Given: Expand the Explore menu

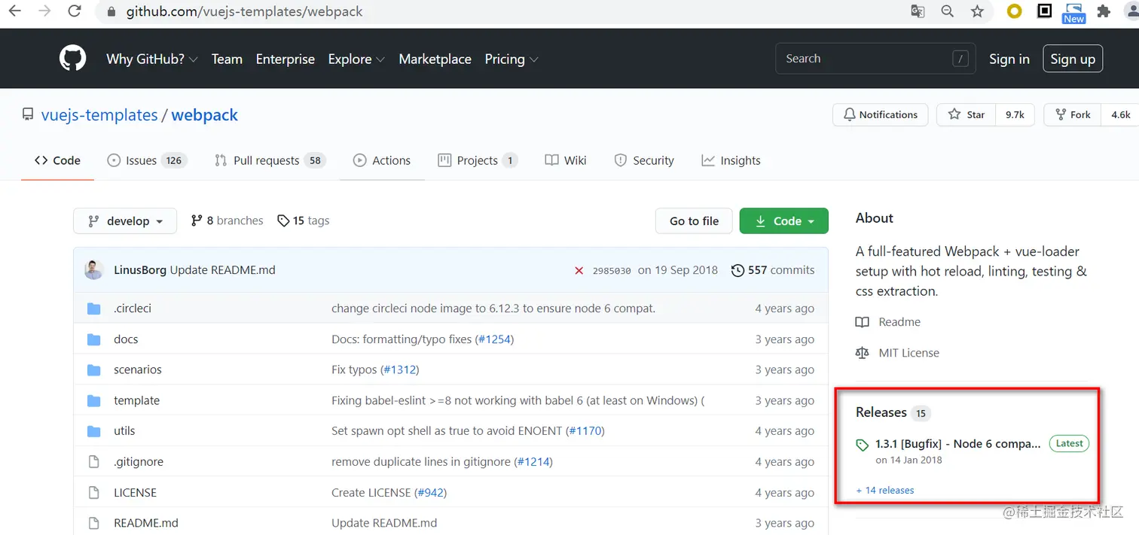Looking at the screenshot, I should (x=356, y=59).
